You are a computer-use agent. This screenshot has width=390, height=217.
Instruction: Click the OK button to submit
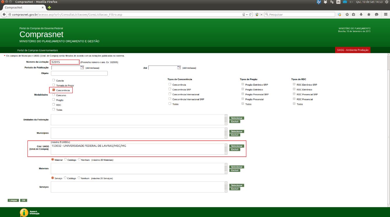click(24, 200)
